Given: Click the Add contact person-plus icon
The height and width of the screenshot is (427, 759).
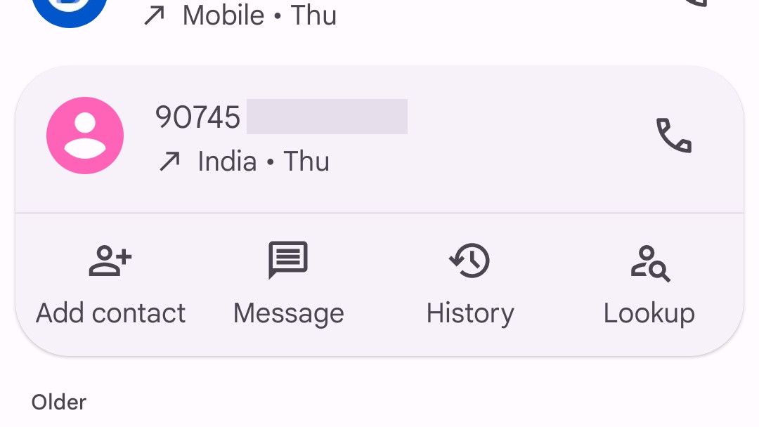Looking at the screenshot, I should (110, 261).
